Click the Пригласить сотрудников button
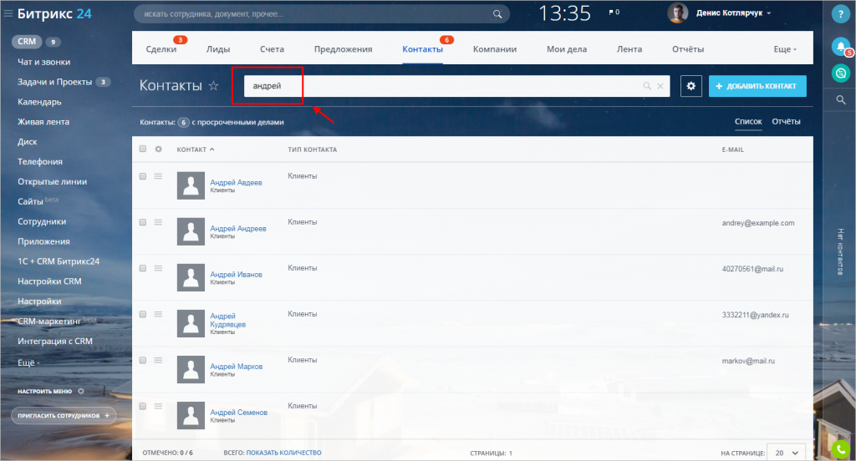856x461 pixels. [64, 416]
